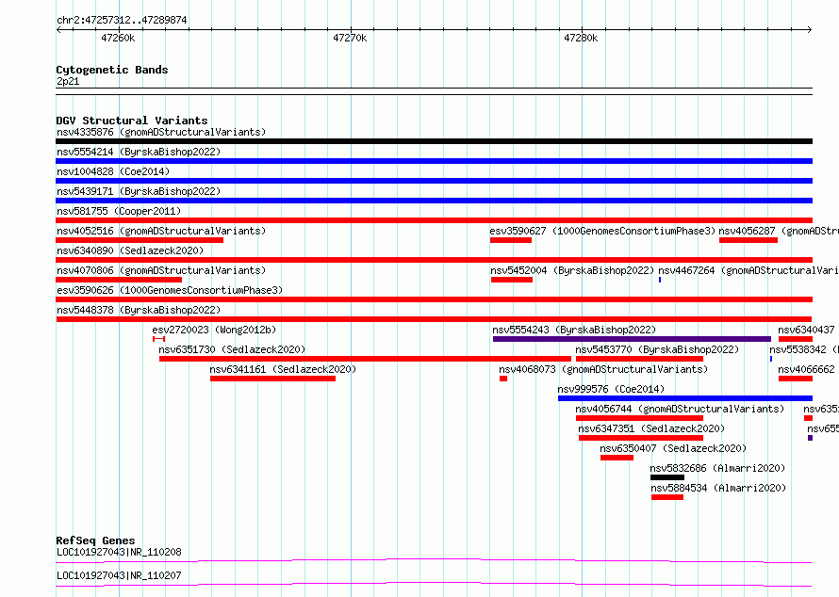Click the red esv3590627 variant bar
This screenshot has width=839, height=597.
coord(510,240)
